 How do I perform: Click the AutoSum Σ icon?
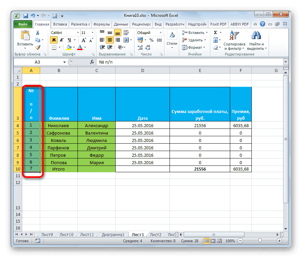click(215, 32)
